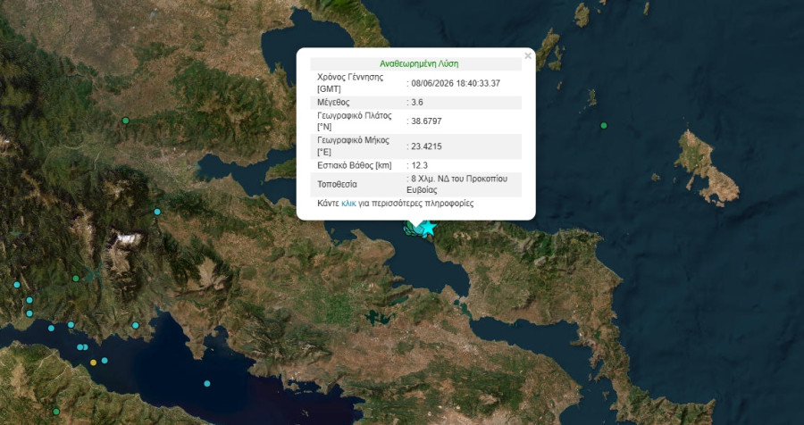The width and height of the screenshot is (804, 425).
Task: Click the 'Μέγεθος' label
Action: coord(333,103)
